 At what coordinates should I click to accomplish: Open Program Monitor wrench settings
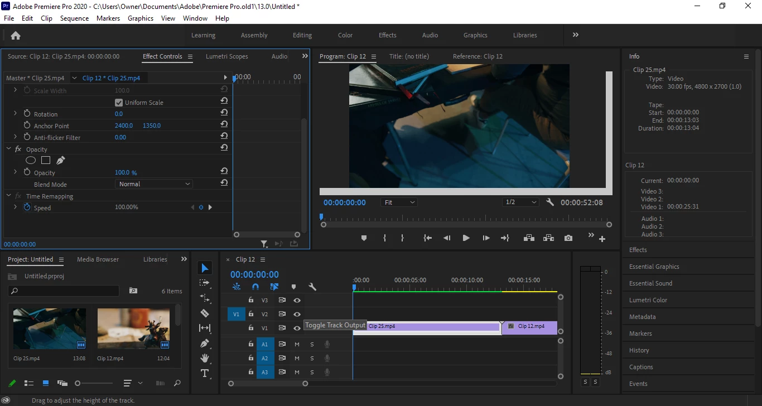tap(550, 202)
